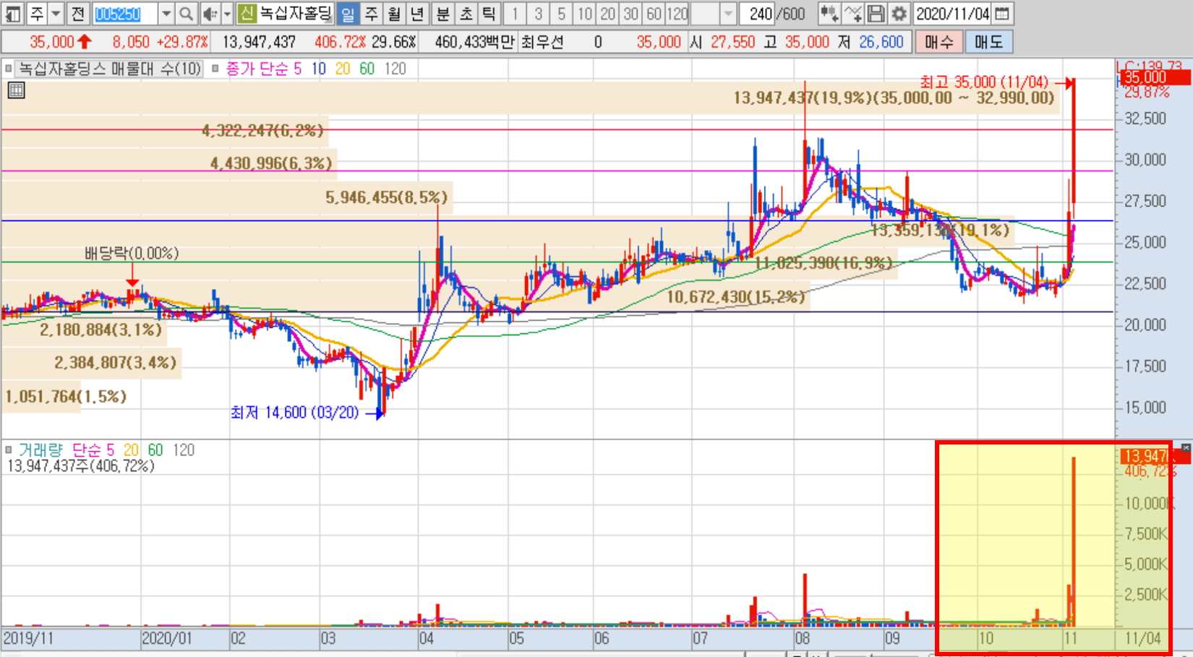Choose the 30 interval button
1193x657 pixels.
tap(630, 13)
